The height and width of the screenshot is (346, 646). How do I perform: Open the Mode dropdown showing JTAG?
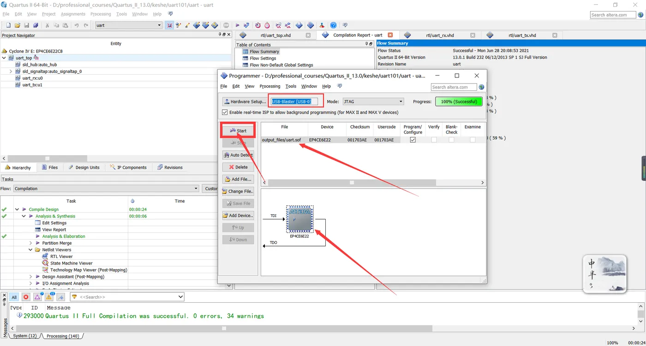point(373,101)
